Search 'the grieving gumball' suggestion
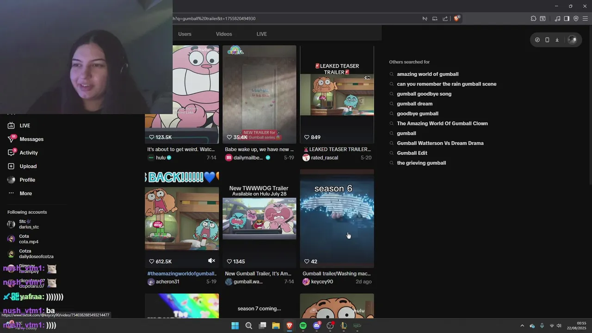Viewport: 592px width, 333px height. point(421,163)
